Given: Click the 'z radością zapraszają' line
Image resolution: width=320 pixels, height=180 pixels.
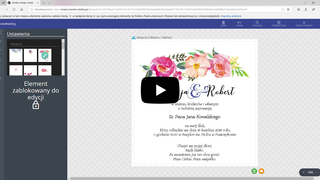Looking at the screenshot, I should click(x=195, y=108).
